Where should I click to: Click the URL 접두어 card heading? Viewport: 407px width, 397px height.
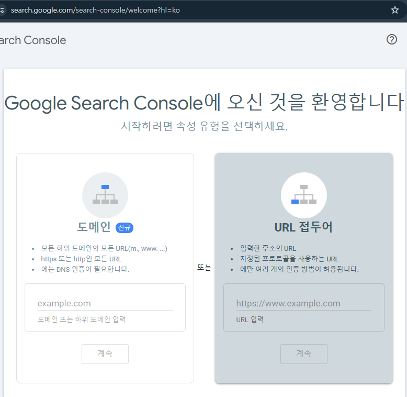click(x=303, y=227)
